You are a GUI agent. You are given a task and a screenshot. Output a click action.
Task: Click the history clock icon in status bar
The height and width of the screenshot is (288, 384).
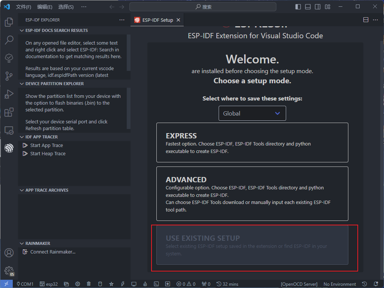pos(364,284)
